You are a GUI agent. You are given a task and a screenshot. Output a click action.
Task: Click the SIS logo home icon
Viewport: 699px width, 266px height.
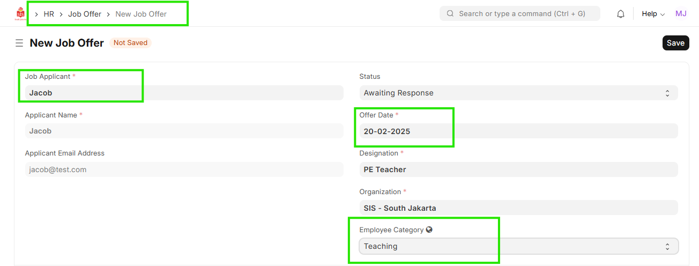20,14
